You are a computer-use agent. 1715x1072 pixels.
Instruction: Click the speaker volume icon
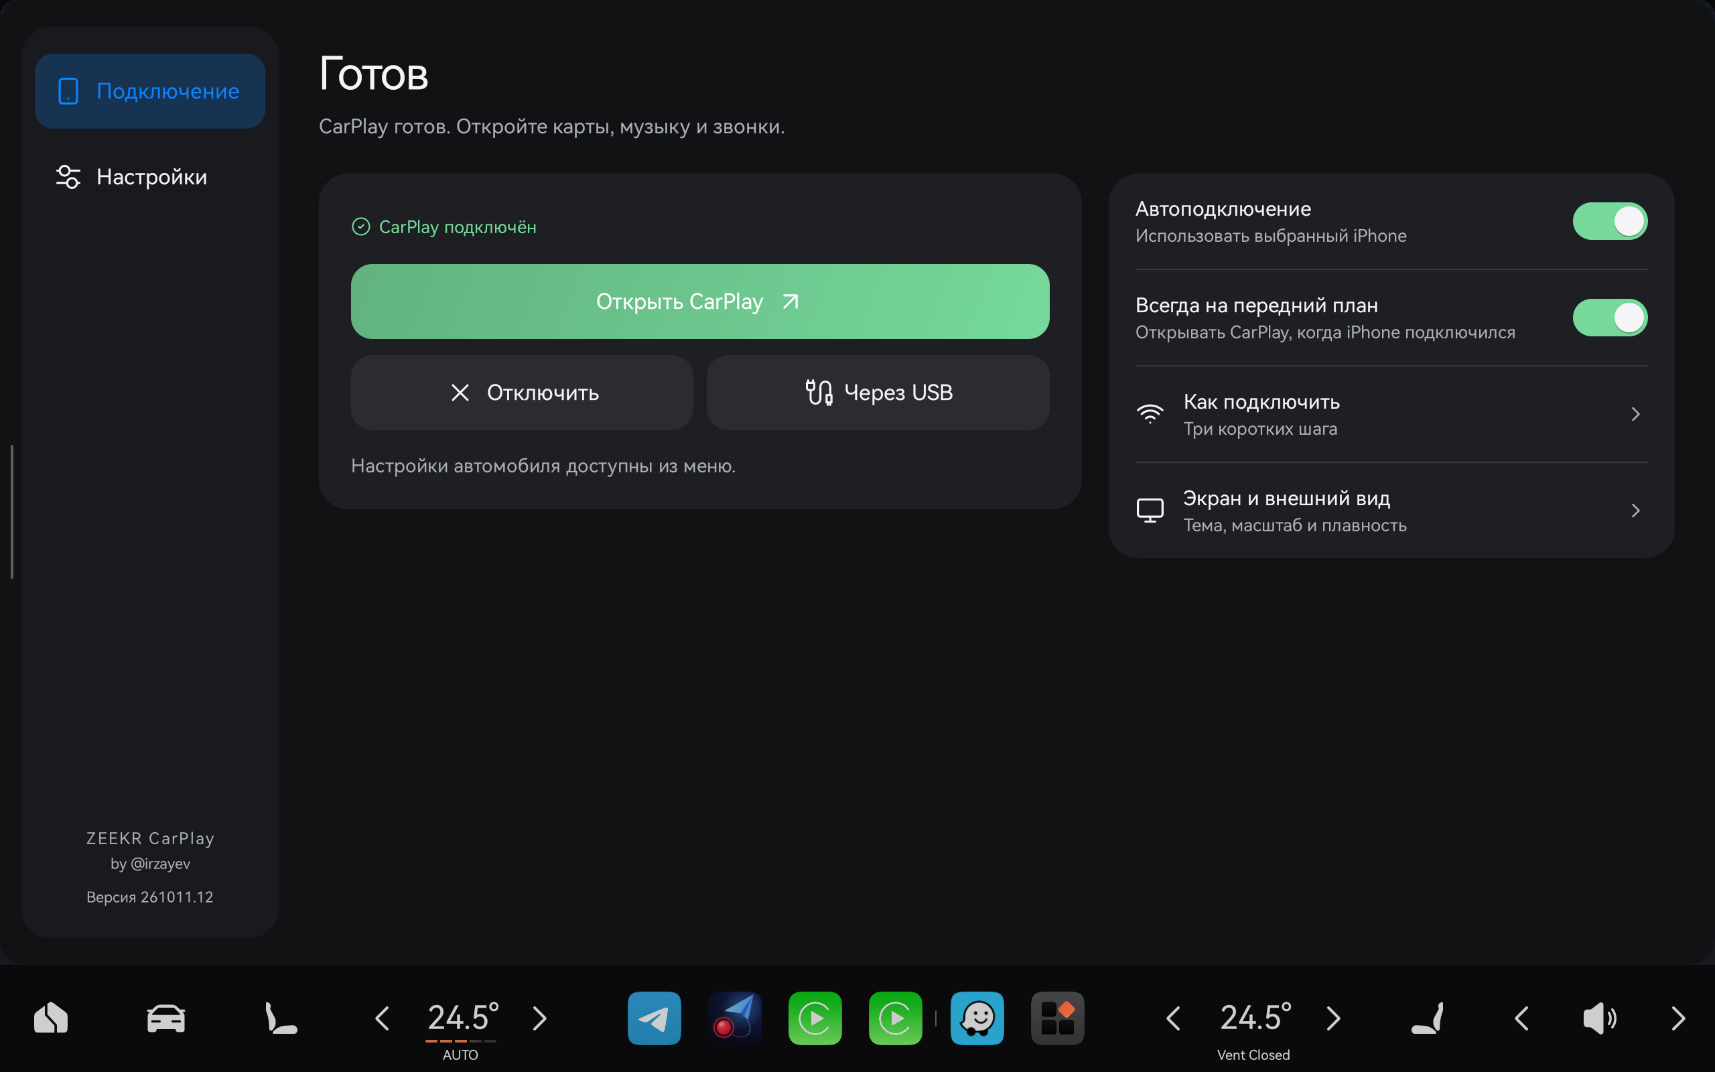(1600, 1018)
